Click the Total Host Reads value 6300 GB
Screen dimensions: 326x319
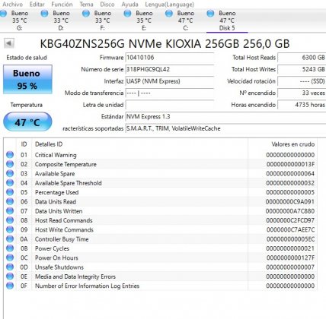coord(302,58)
